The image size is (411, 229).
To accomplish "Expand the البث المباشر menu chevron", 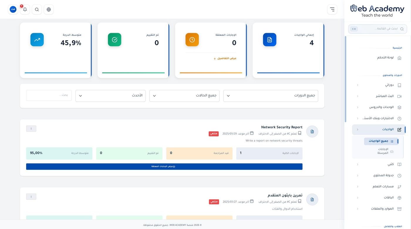I will pyautogui.click(x=358, y=96).
